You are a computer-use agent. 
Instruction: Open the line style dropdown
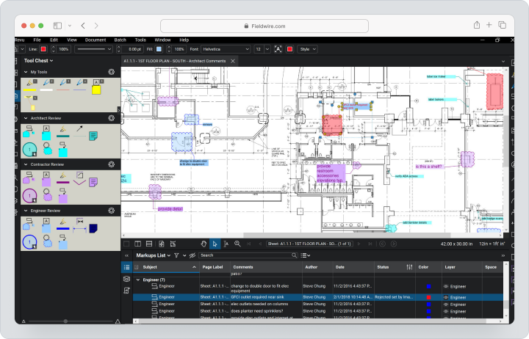93,49
